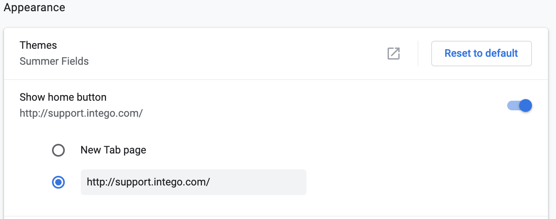
Task: Click the URL subtitle under Show home button
Action: (81, 113)
